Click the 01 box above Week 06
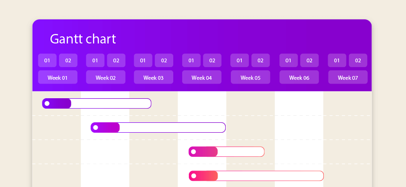This screenshot has width=406, height=187. pyautogui.click(x=288, y=60)
